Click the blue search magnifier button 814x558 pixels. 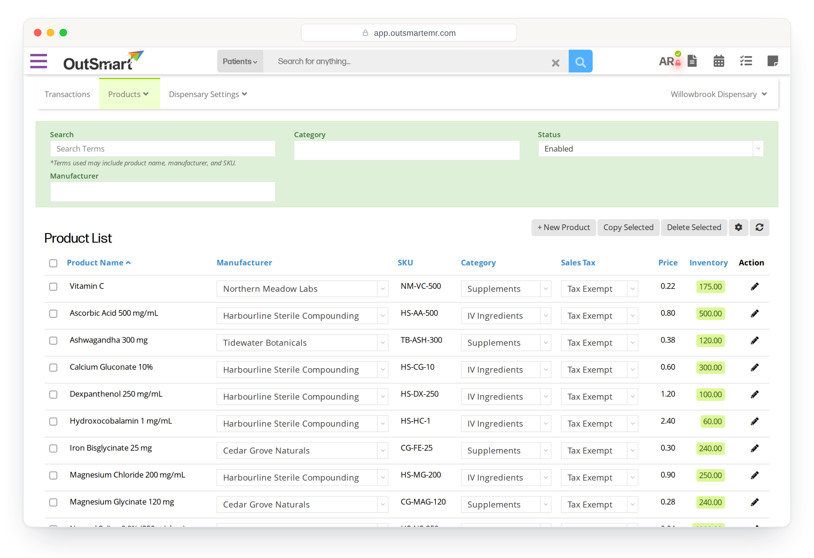coord(580,61)
